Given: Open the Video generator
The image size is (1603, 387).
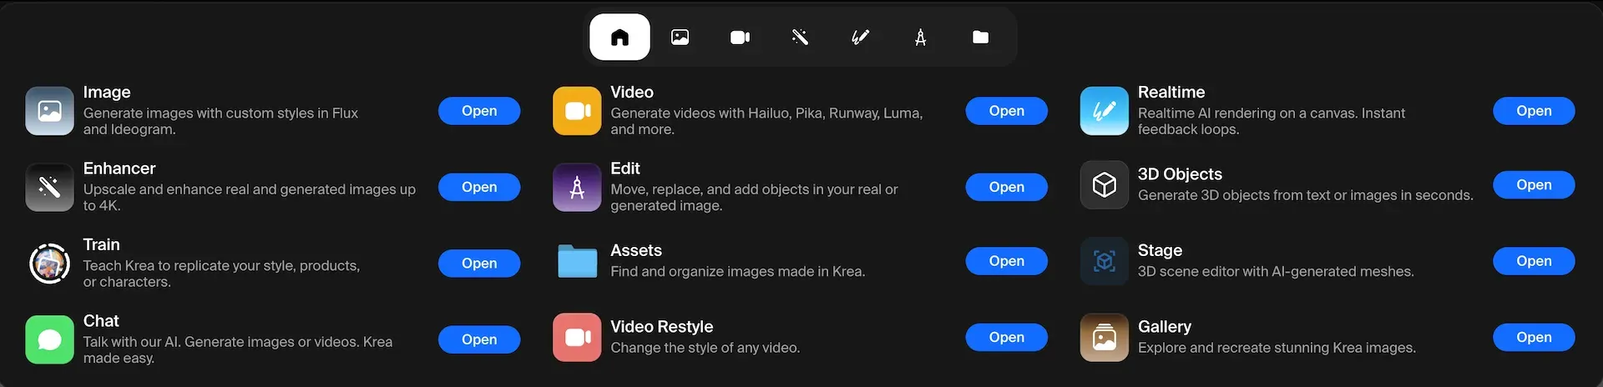Looking at the screenshot, I should coord(1006,111).
